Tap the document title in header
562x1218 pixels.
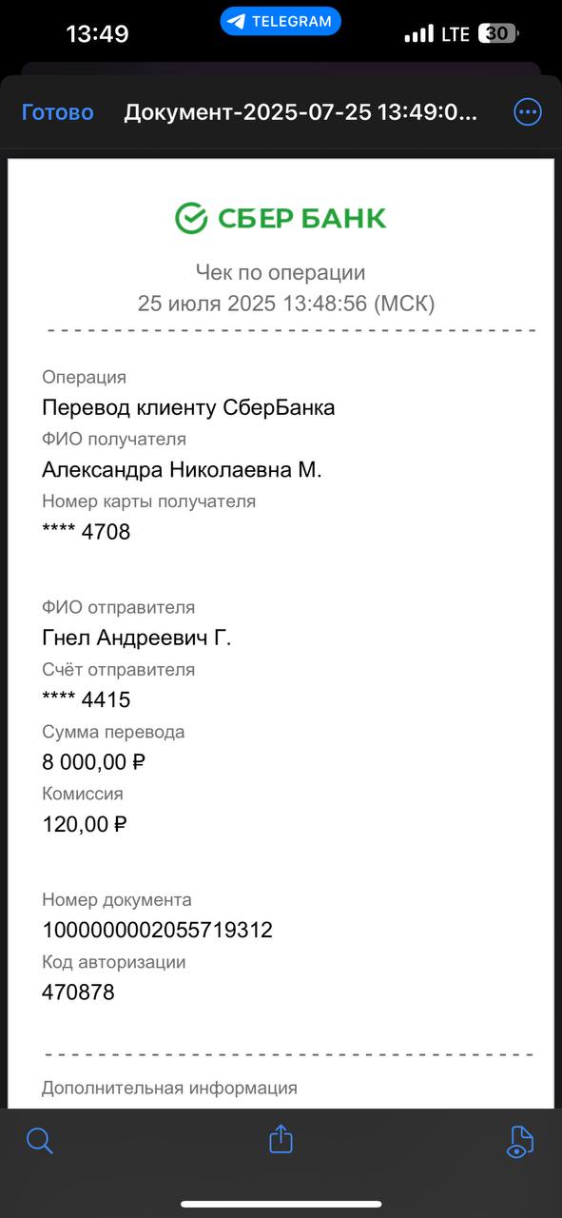click(x=300, y=112)
